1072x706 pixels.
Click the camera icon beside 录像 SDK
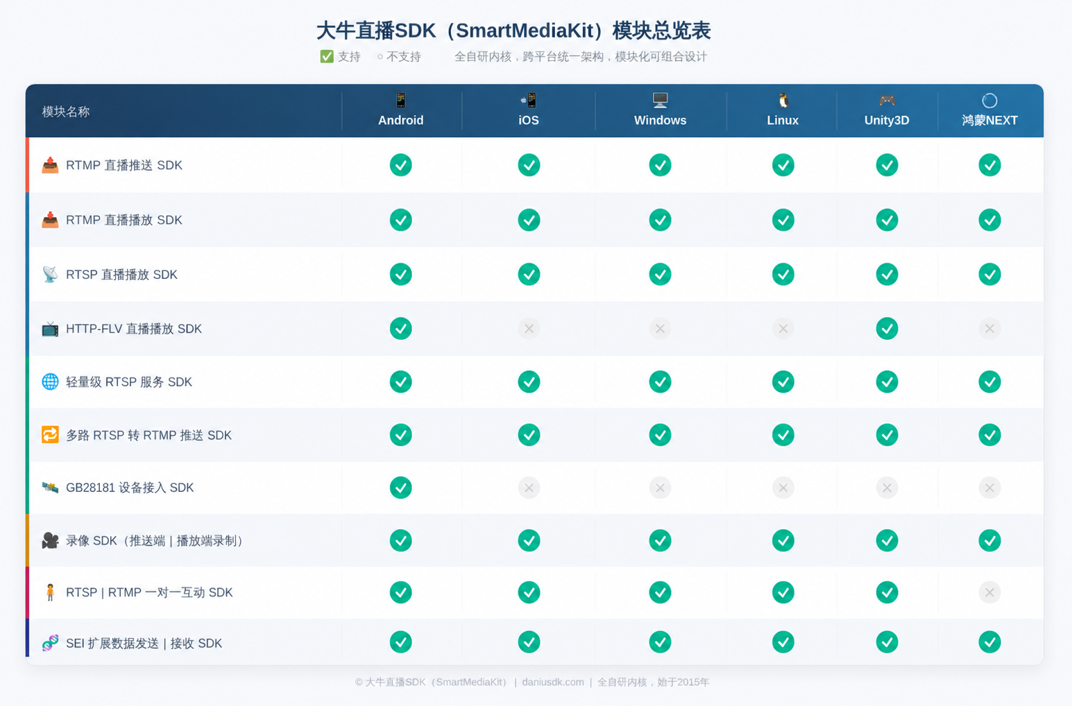coord(50,540)
